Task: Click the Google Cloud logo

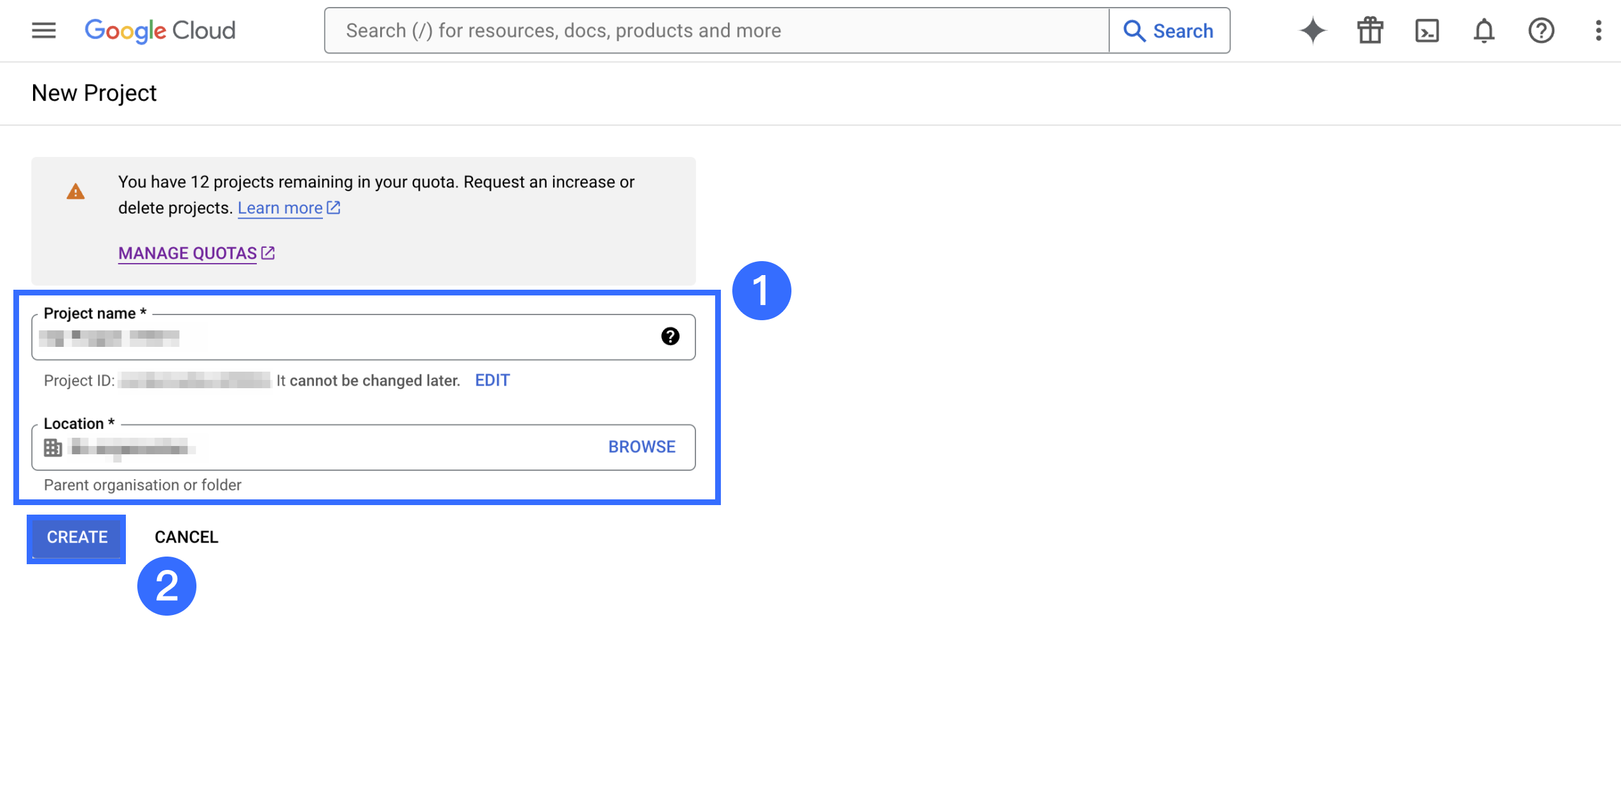Action: coord(160,30)
